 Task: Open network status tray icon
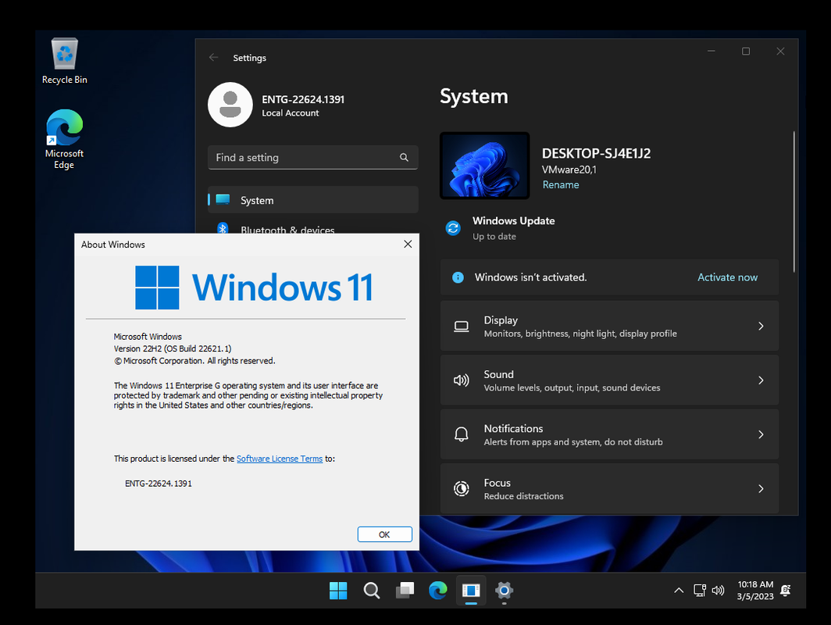(700, 591)
